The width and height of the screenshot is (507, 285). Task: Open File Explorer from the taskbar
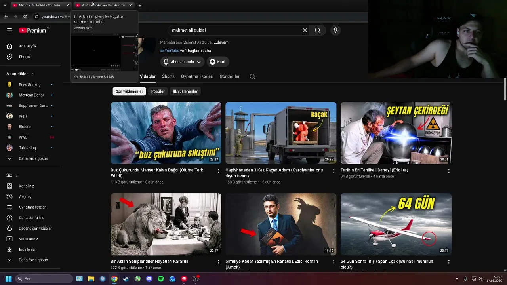(x=91, y=279)
